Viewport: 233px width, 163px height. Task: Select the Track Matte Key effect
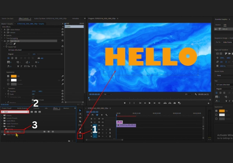[15, 132]
